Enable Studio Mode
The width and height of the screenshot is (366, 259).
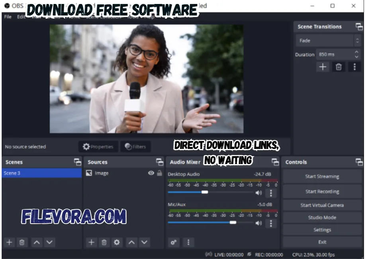321,217
